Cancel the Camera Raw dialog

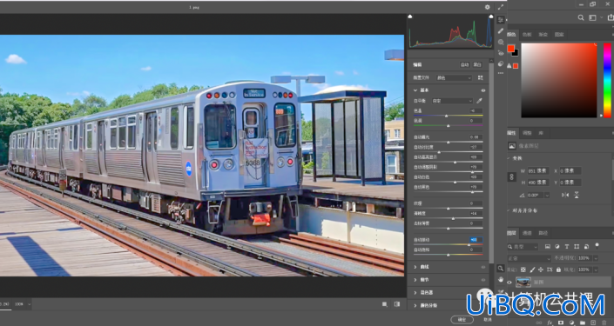(x=488, y=319)
